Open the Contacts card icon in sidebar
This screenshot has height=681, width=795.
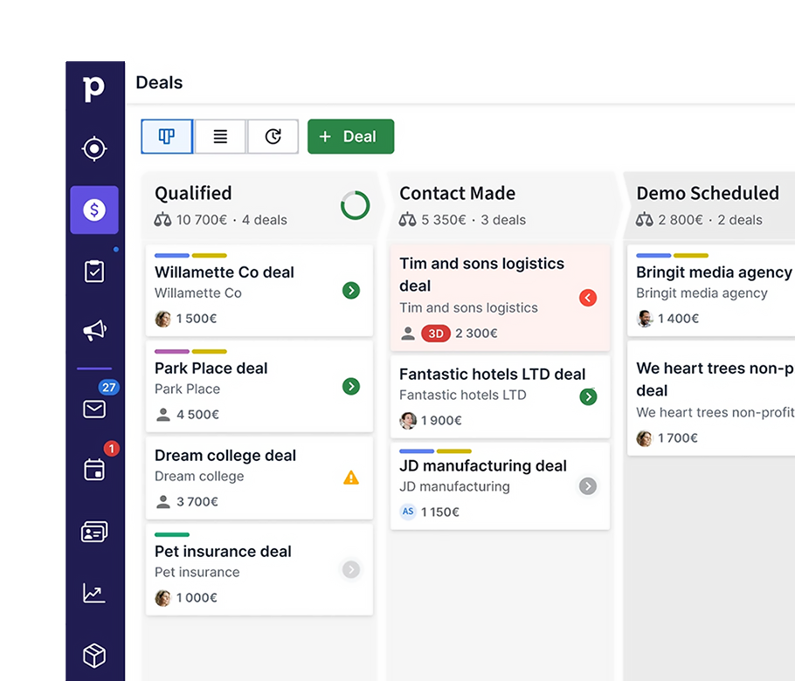coord(94,532)
